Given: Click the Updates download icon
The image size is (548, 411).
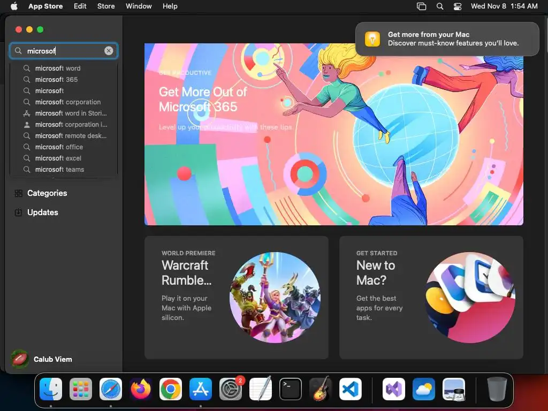Looking at the screenshot, I should [x=19, y=212].
